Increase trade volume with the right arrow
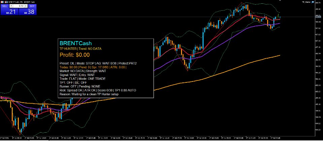The width and height of the screenshot is (323, 141). point(26,6)
